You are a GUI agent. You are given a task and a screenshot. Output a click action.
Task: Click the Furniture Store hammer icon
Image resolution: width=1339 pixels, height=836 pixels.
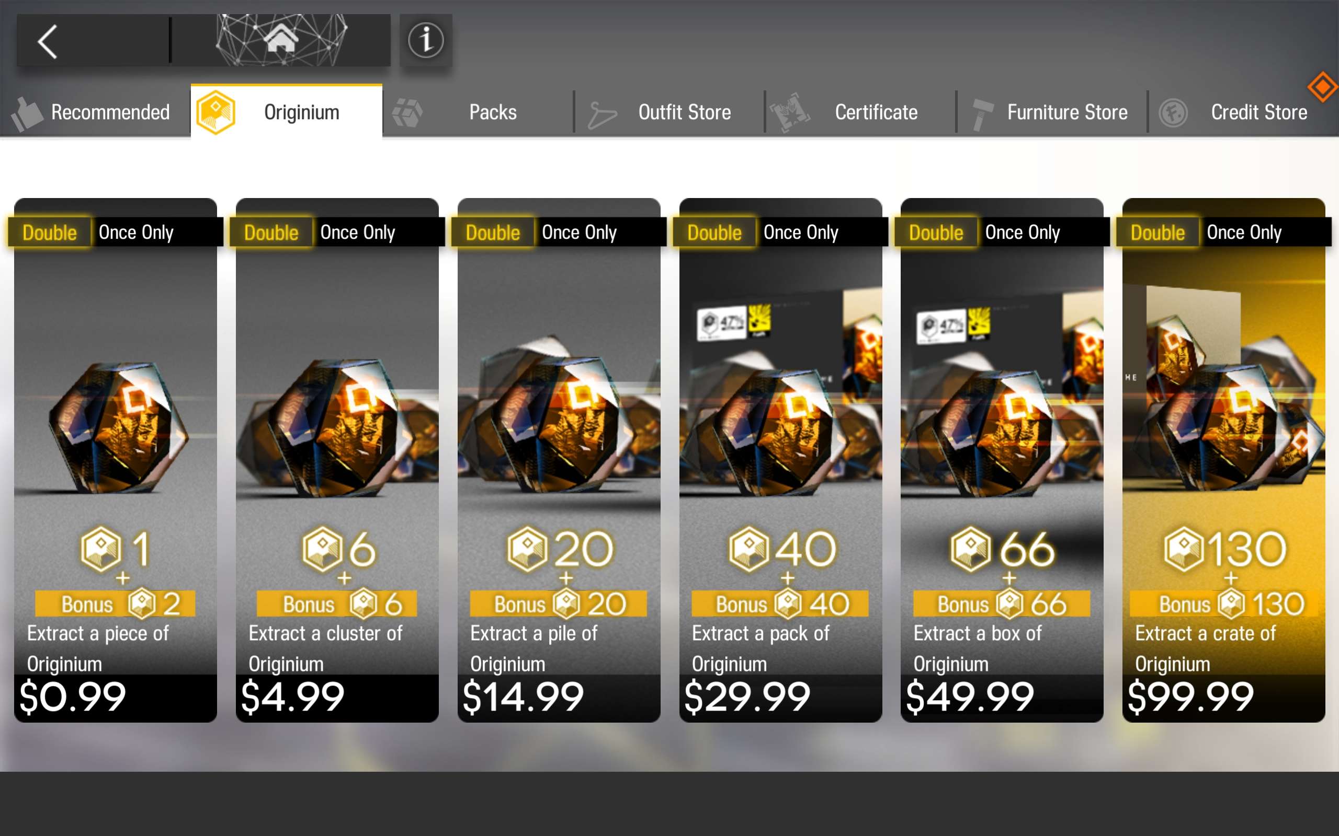[982, 114]
